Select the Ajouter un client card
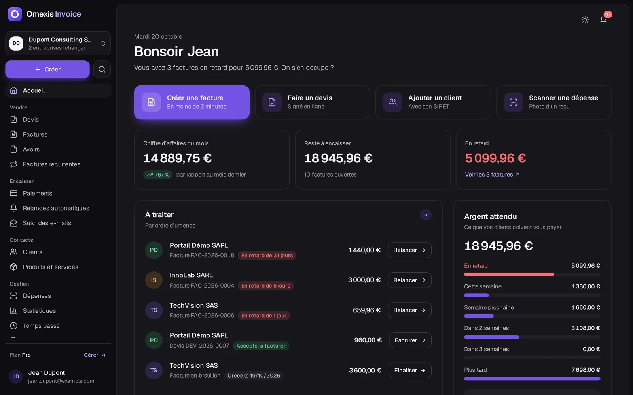This screenshot has width=633, height=395. 433,102
